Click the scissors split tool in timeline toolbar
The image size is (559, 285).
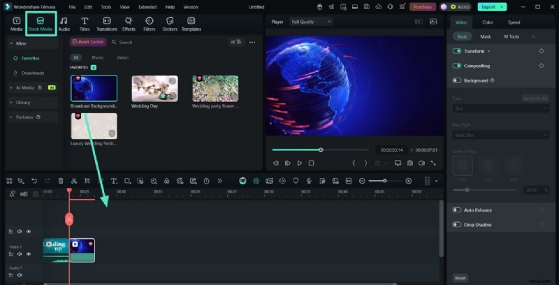coord(74,181)
